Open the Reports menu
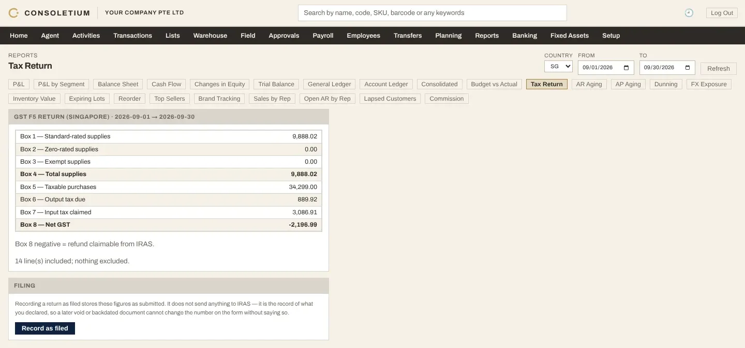The width and height of the screenshot is (745, 348). (487, 36)
